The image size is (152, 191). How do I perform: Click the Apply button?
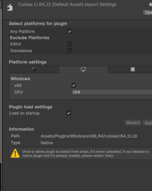pyautogui.click(x=148, y=122)
